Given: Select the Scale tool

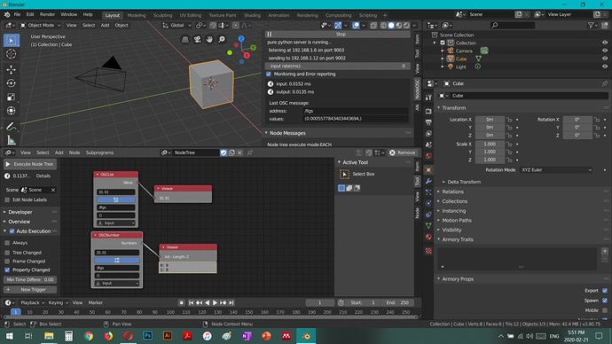Looking at the screenshot, I should 11,97.
